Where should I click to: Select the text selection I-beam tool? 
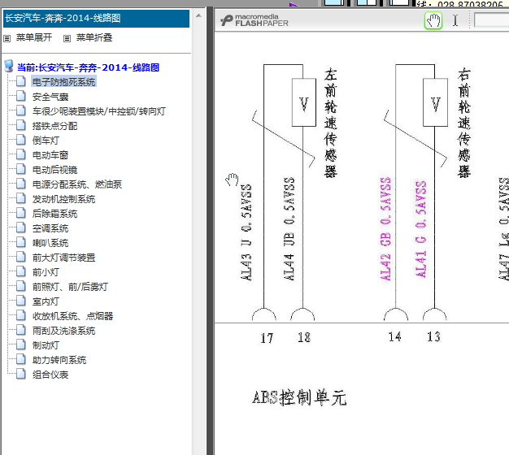[455, 21]
